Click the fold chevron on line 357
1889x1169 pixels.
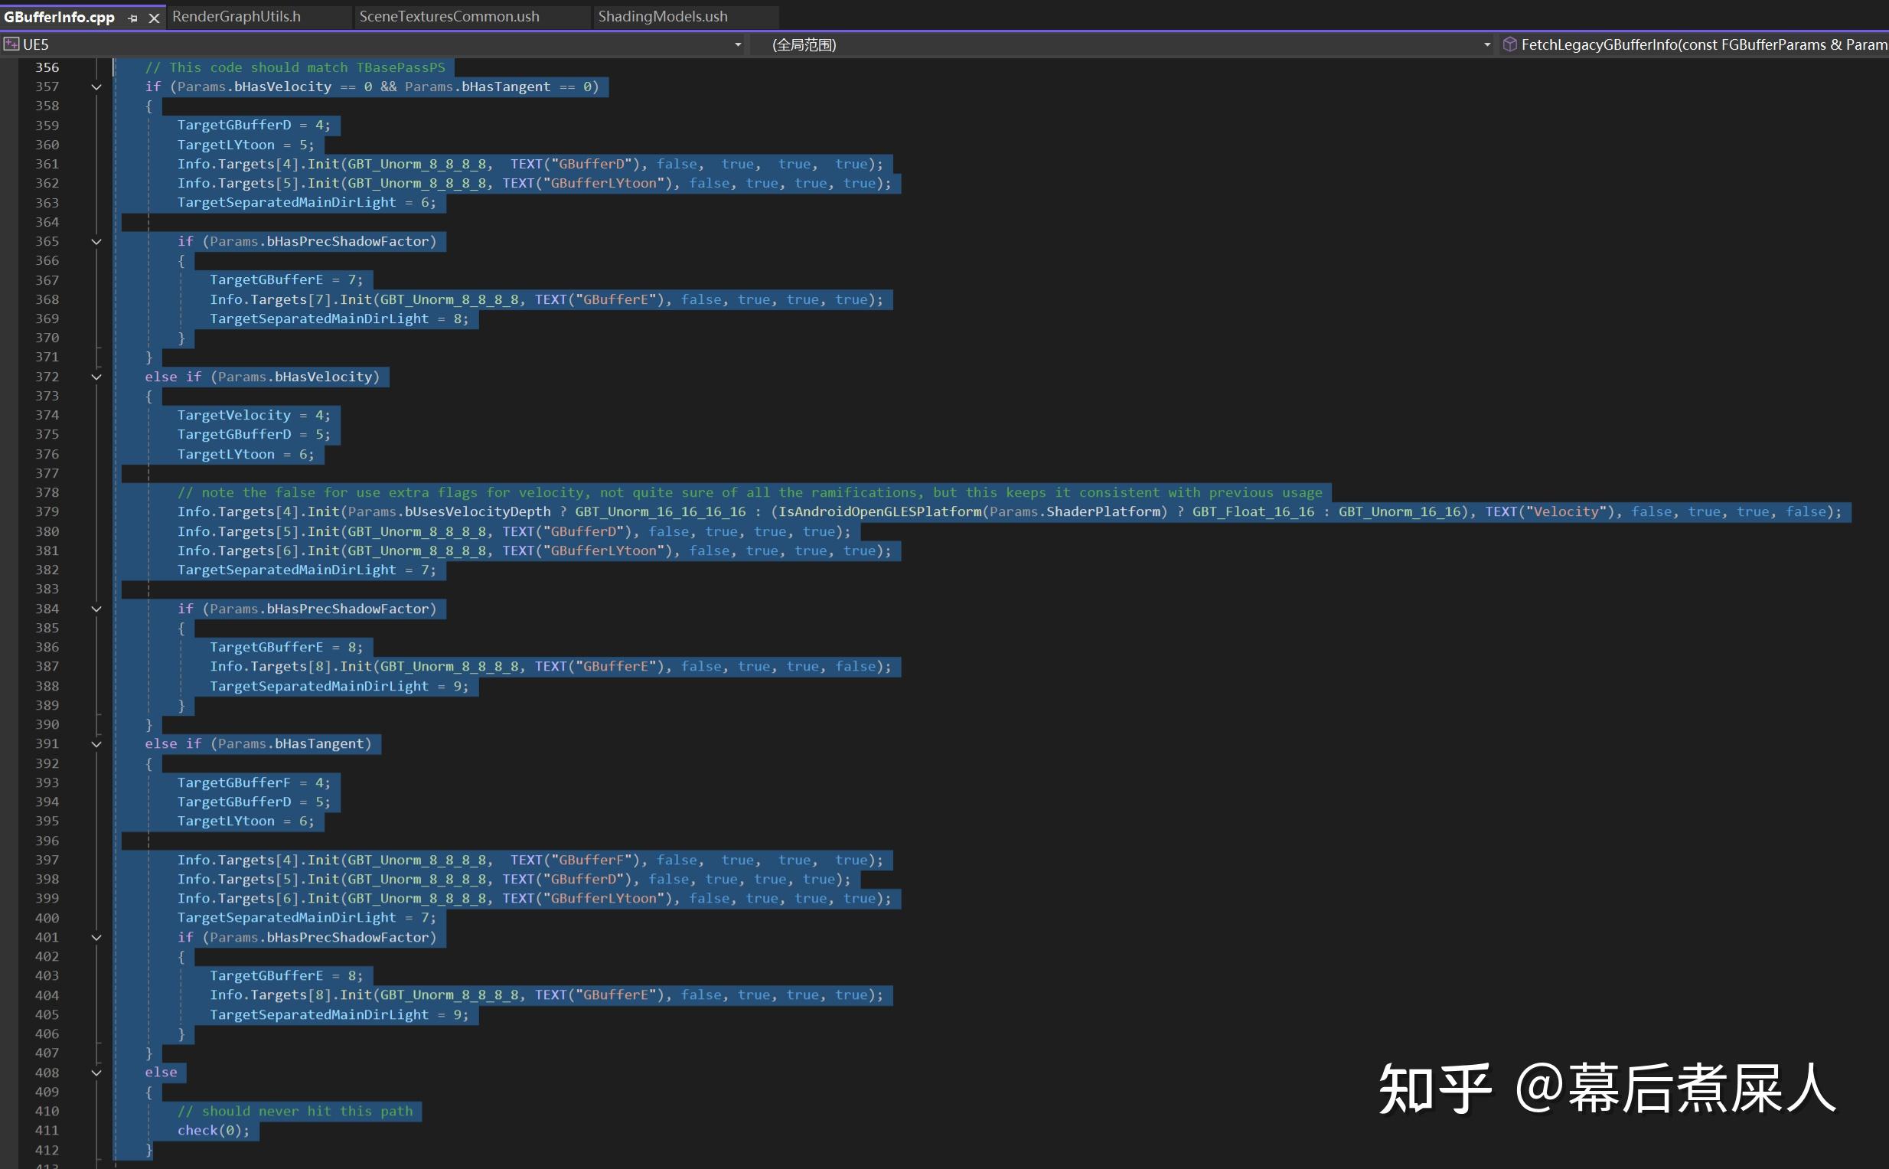click(x=96, y=87)
